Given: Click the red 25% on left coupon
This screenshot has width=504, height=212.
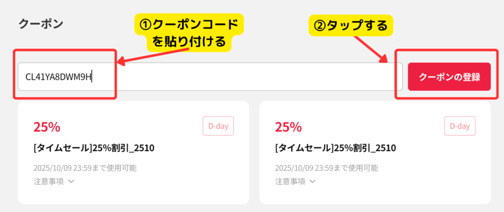Looking at the screenshot, I should [47, 127].
